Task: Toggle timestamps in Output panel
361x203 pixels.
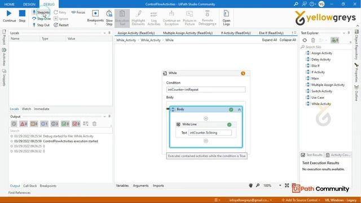Action: pos(14,124)
